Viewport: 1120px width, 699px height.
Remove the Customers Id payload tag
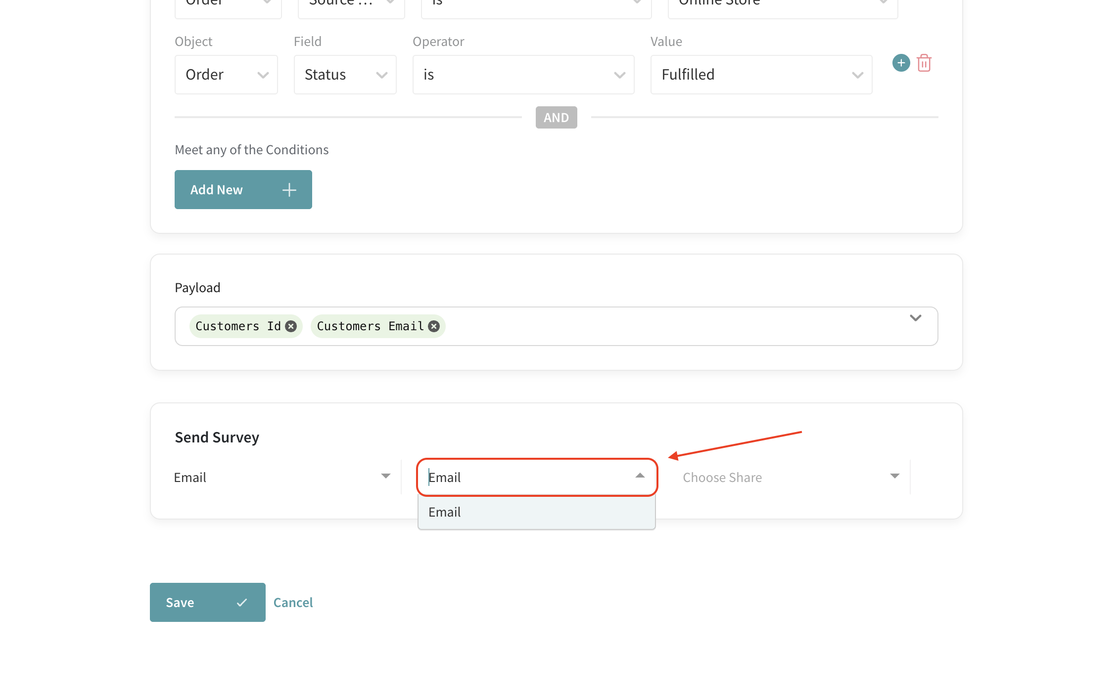pyautogui.click(x=291, y=326)
